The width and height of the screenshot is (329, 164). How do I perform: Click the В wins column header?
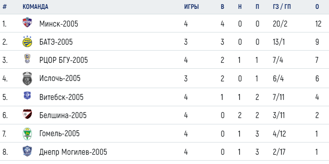pos(222,7)
